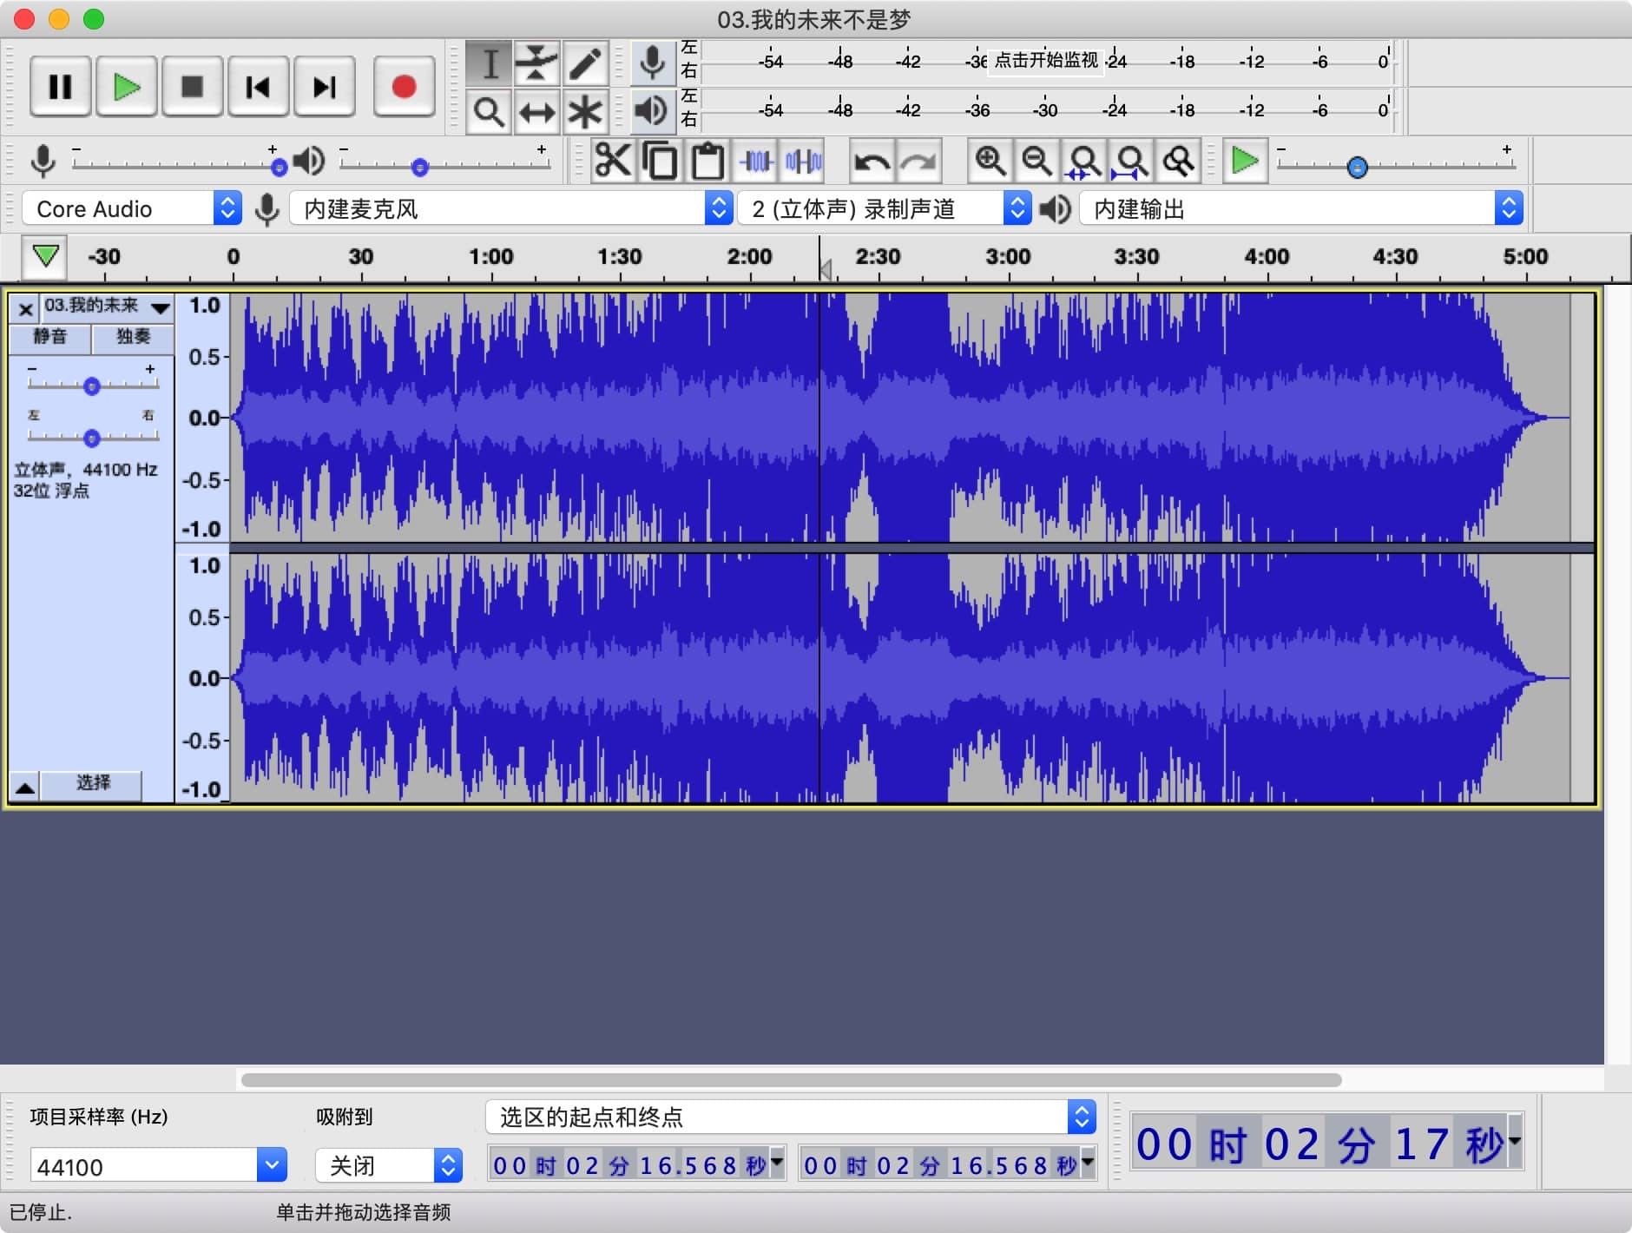Click the left channel vertical scale

(x=203, y=417)
